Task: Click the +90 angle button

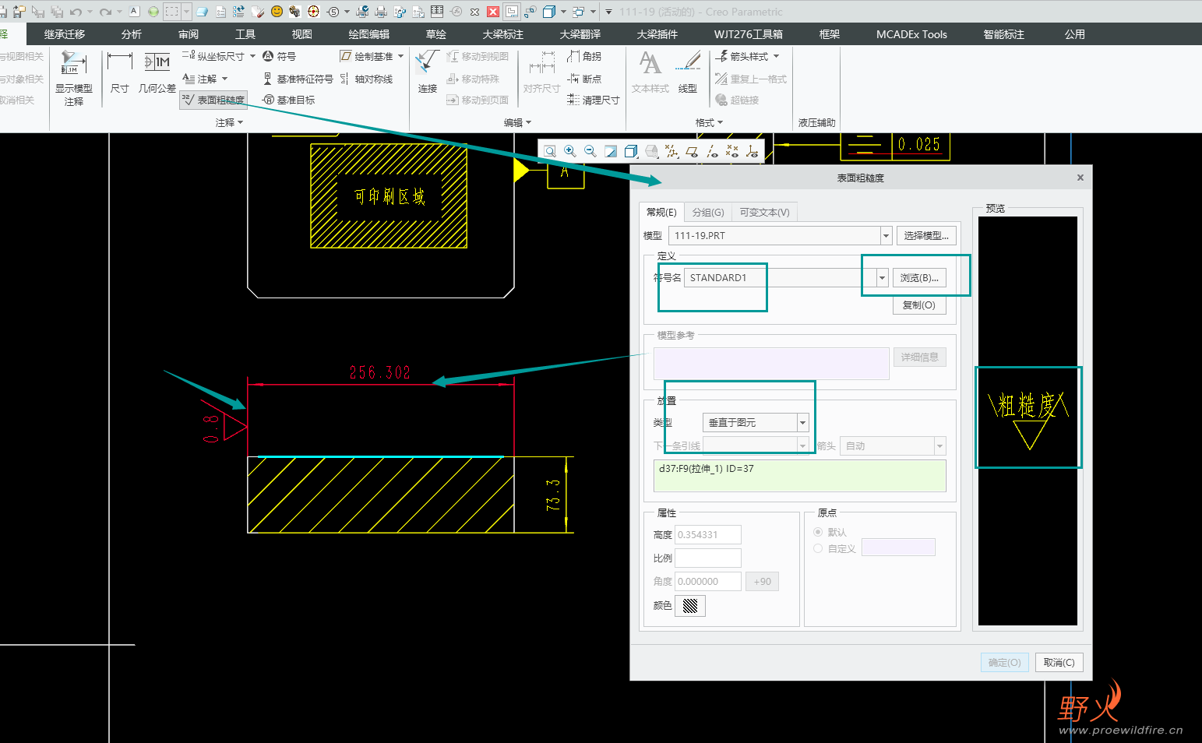Action: click(762, 581)
